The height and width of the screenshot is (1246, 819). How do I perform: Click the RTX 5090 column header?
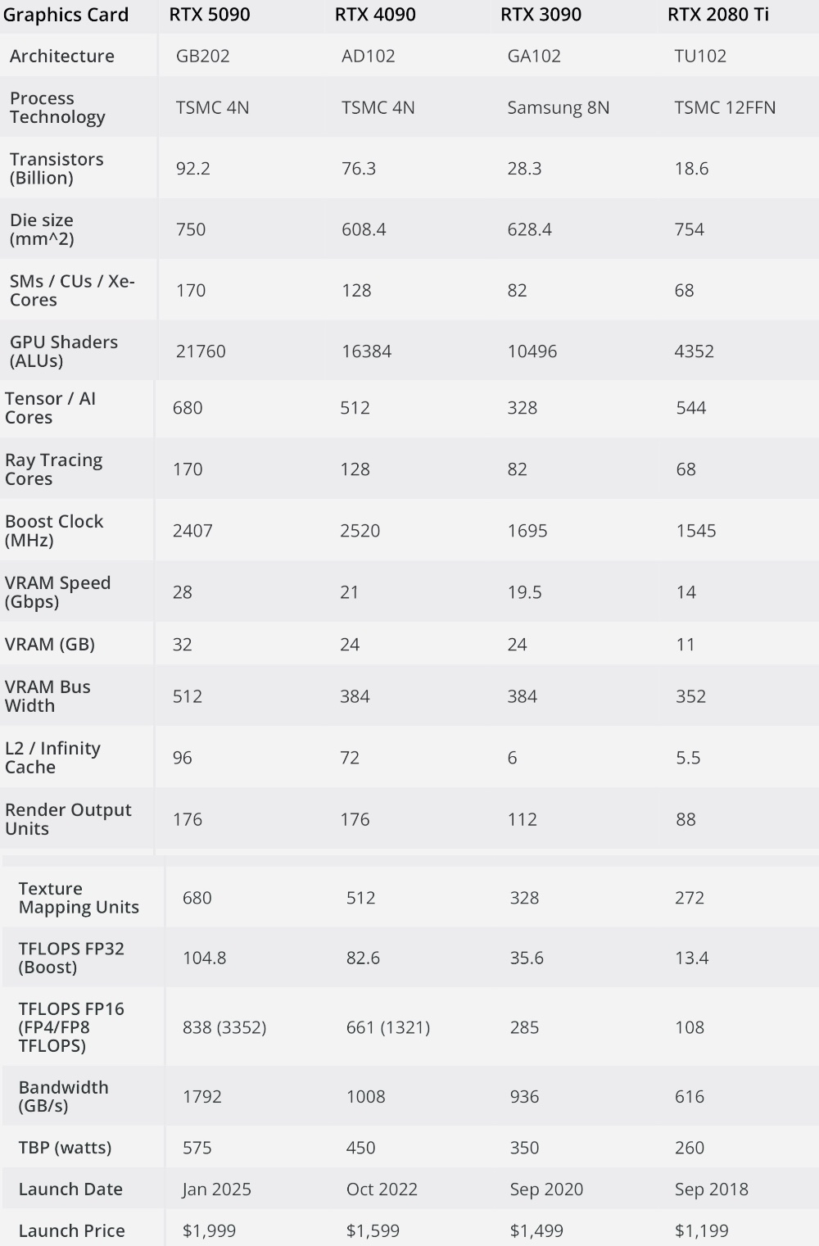click(x=210, y=15)
